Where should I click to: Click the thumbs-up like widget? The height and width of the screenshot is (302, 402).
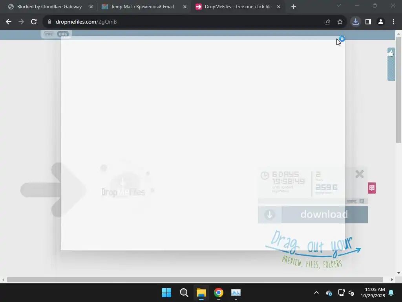click(391, 64)
